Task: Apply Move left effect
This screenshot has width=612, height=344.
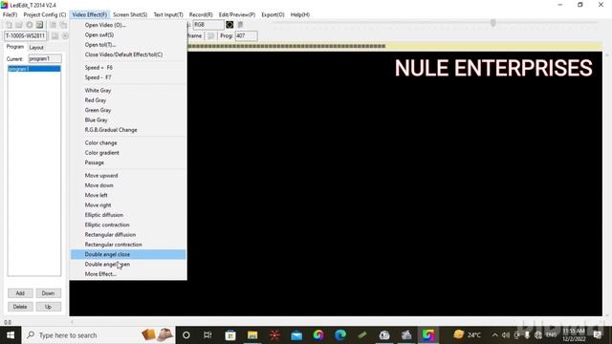Action: point(128,195)
